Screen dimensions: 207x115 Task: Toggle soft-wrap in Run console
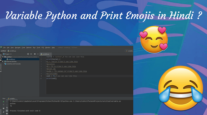tap(7, 108)
